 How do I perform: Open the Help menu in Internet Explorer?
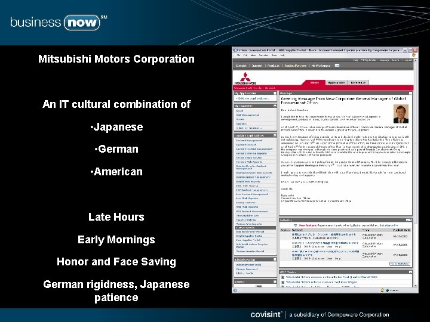282,55
